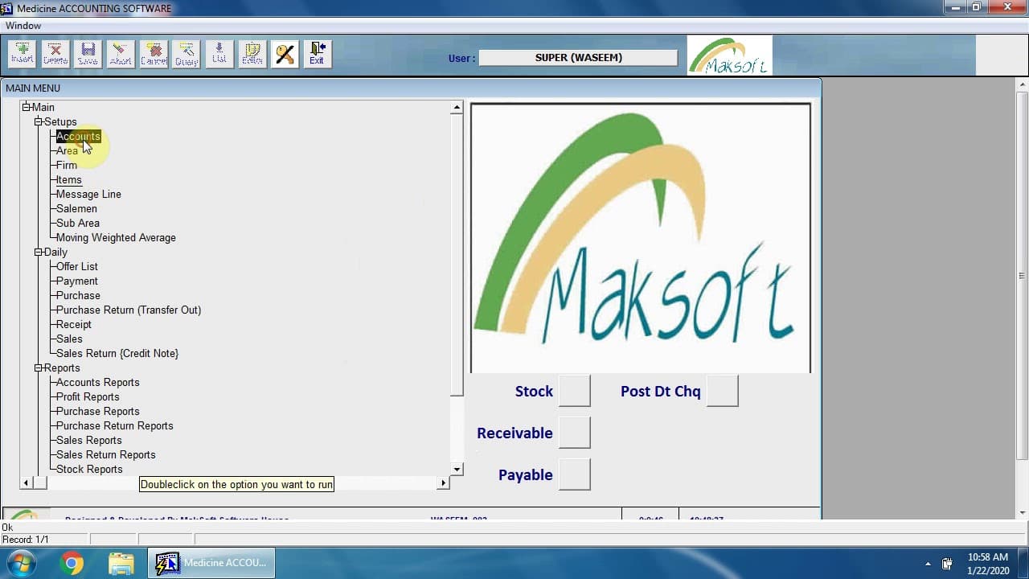1029x579 pixels.
Task: Click the Delete toolbar icon
Action: 55,54
